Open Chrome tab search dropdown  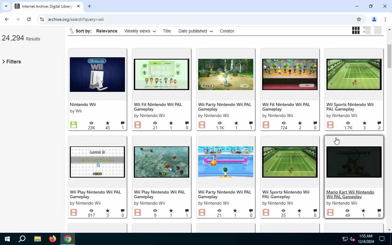6,6
